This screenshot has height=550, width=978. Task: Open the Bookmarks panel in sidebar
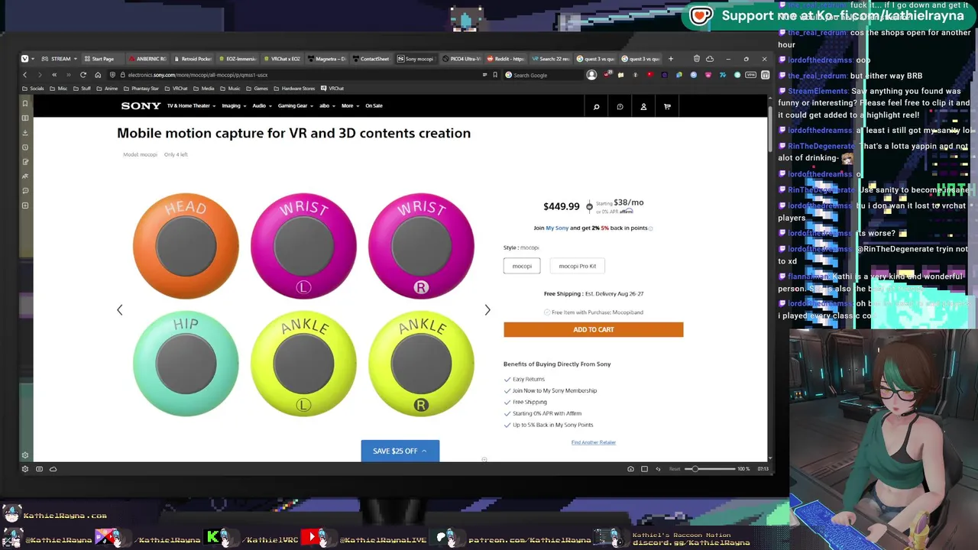(25, 103)
